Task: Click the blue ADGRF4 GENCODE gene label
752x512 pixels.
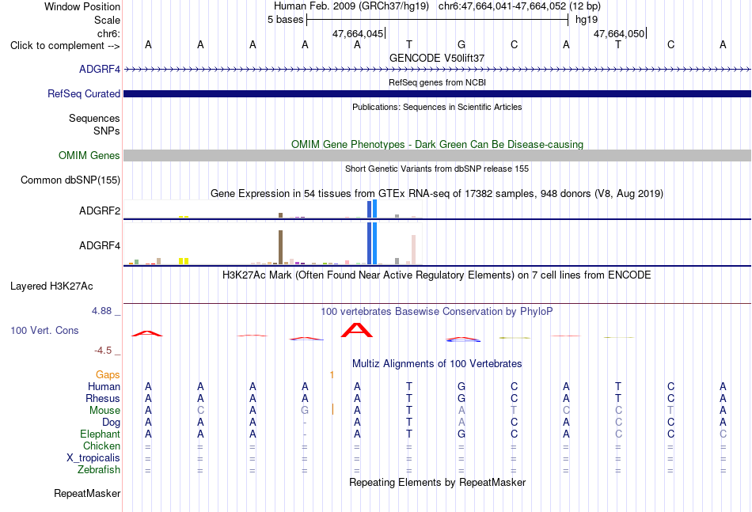Action: pyautogui.click(x=100, y=69)
